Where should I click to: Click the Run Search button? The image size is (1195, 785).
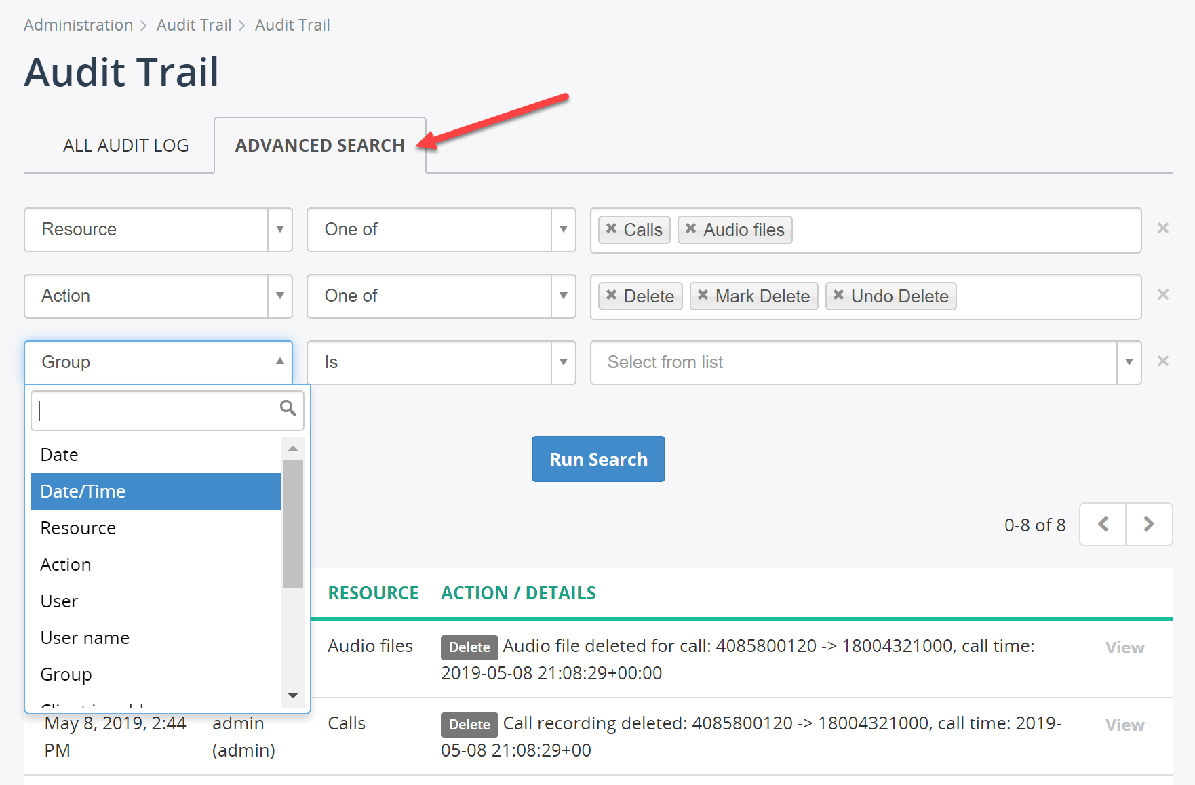pyautogui.click(x=598, y=459)
